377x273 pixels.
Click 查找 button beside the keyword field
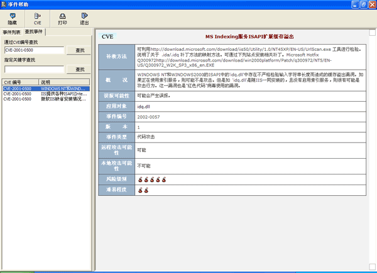coord(79,69)
